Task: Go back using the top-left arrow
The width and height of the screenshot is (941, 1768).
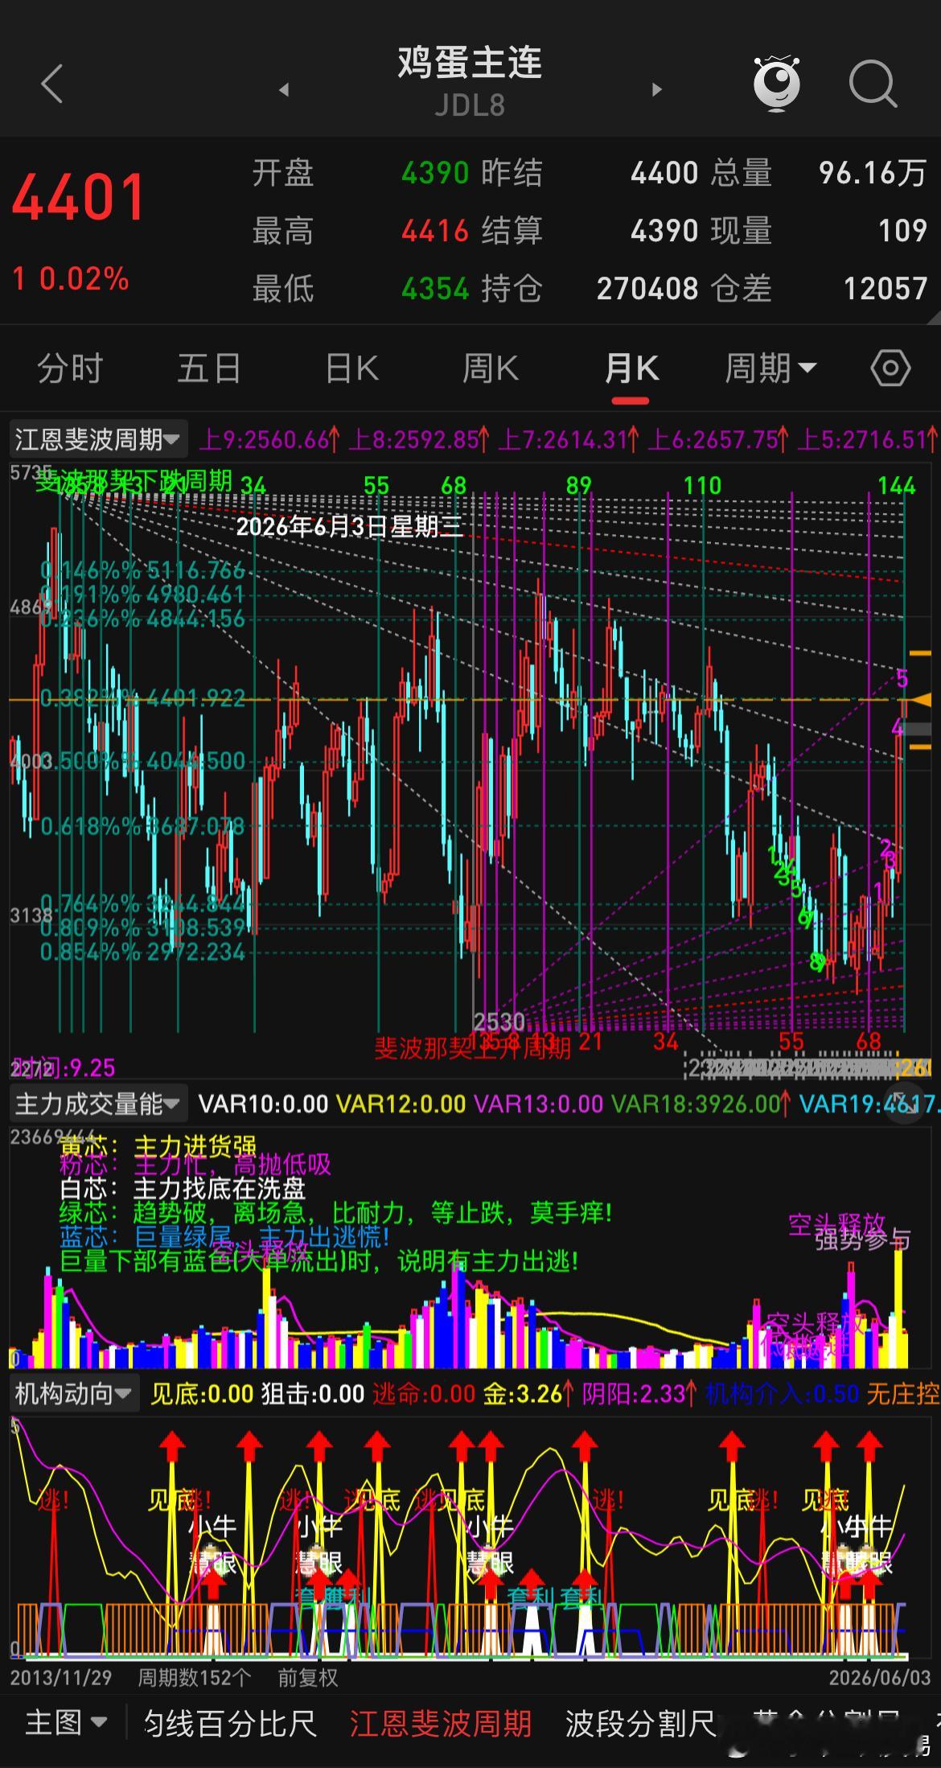Action: (x=51, y=84)
